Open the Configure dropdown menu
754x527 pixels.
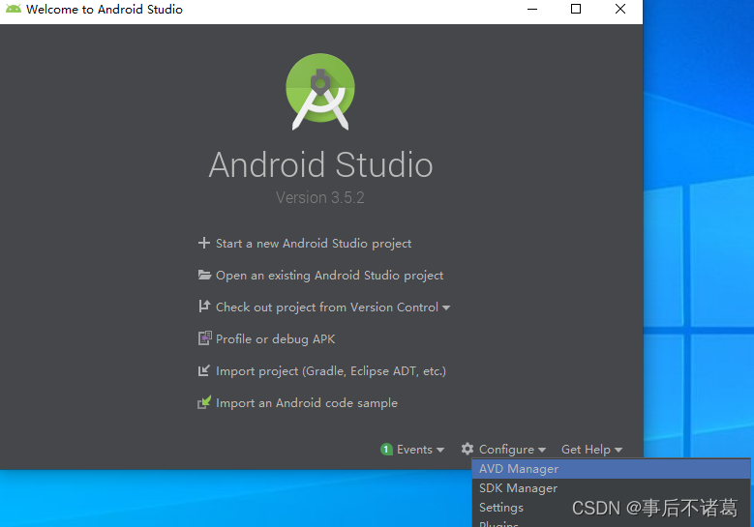coord(512,450)
